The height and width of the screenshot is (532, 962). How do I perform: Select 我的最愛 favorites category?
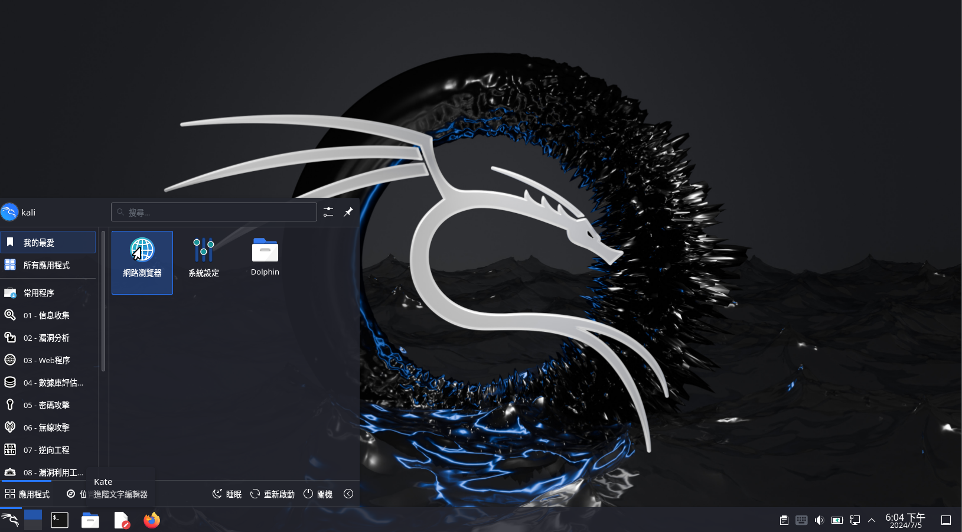click(x=48, y=242)
